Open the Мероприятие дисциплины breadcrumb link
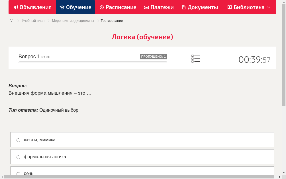Screen dimensions: 286x179 tap(73, 20)
